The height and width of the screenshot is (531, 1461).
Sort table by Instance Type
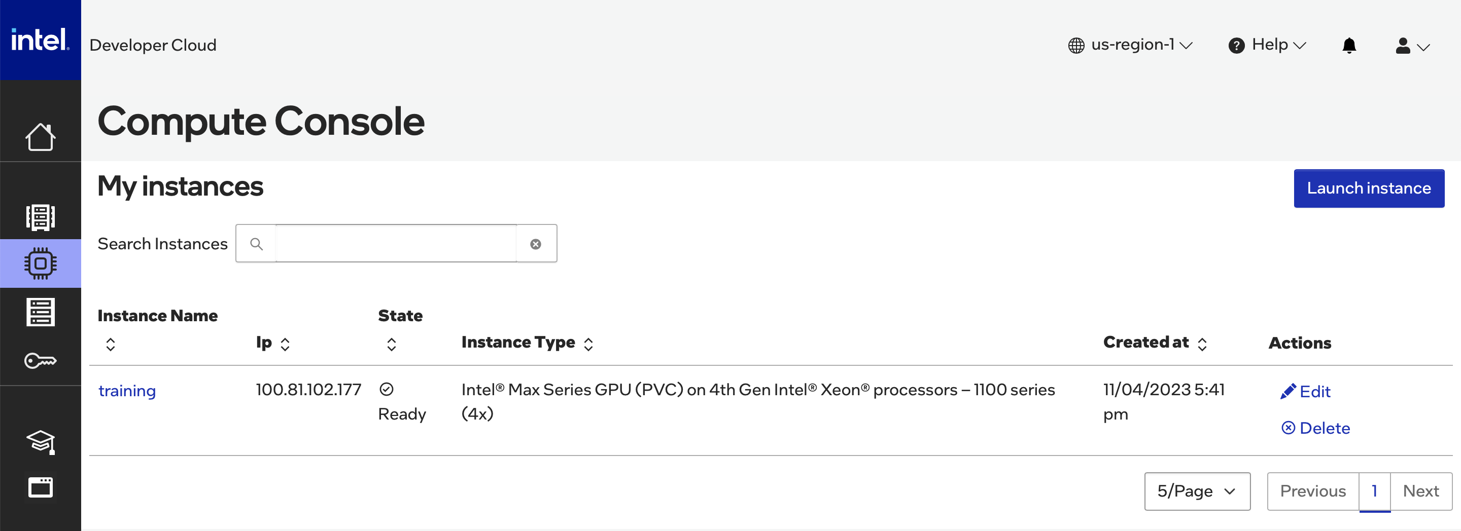pos(588,344)
